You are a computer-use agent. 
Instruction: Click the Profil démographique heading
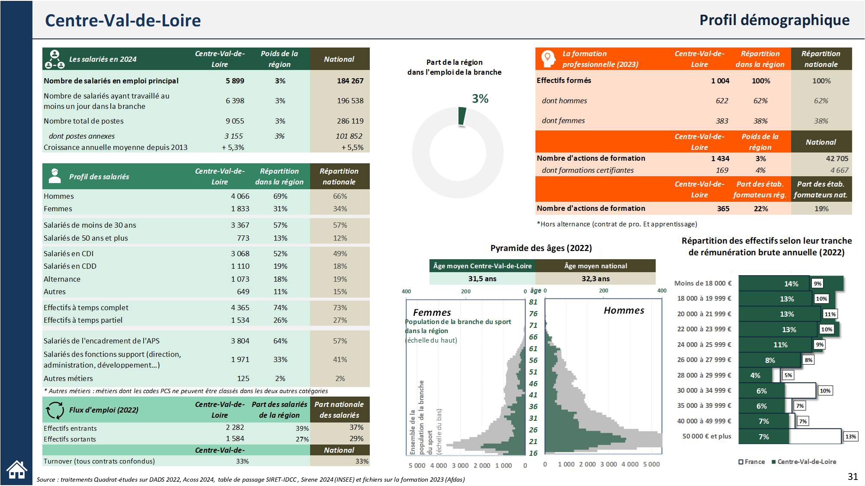[x=774, y=20]
